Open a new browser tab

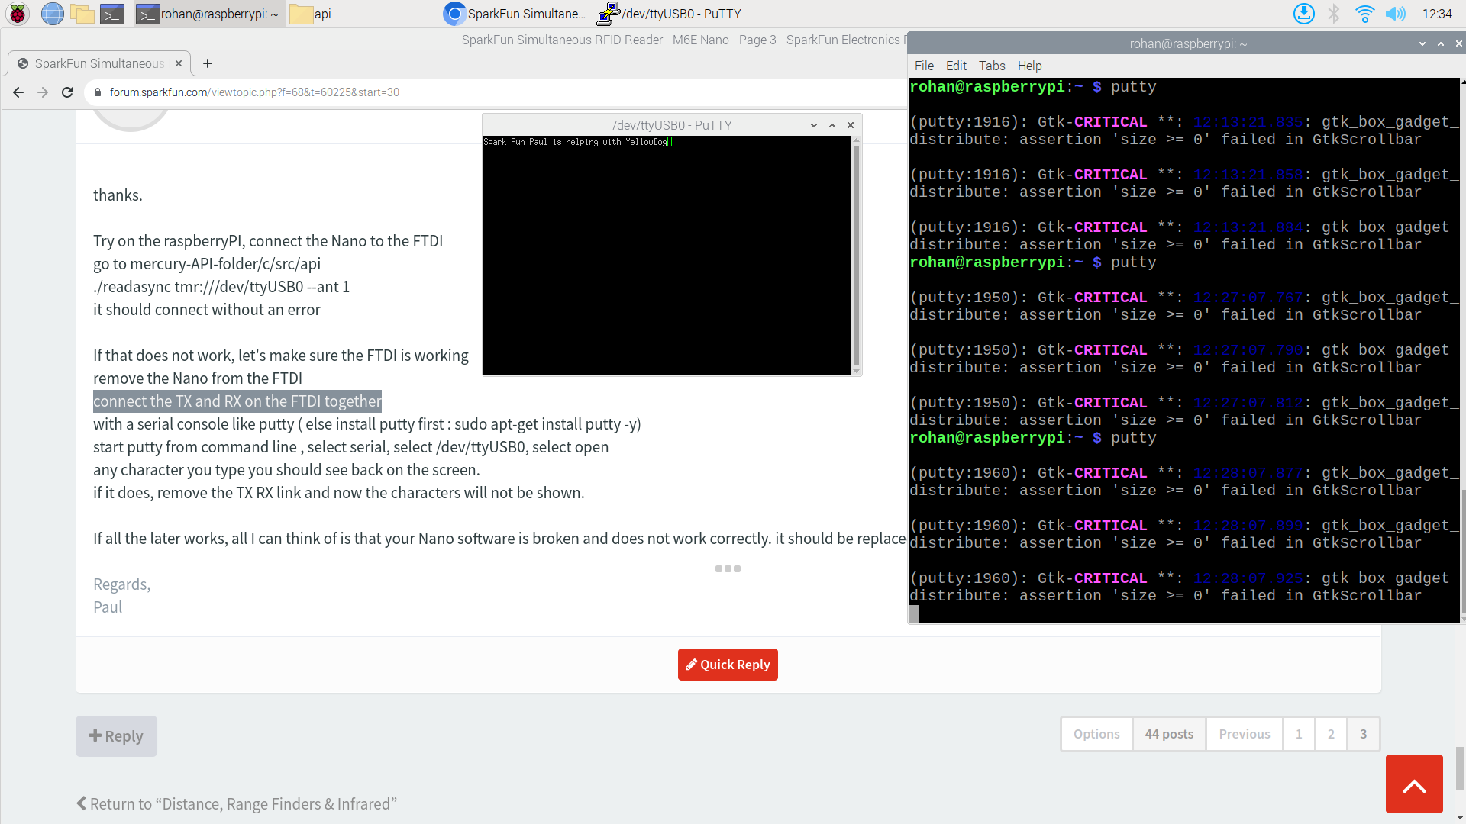point(208,63)
